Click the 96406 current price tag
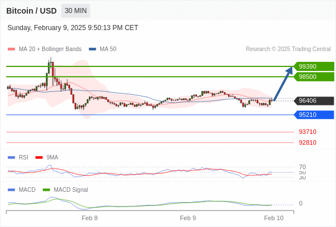This screenshot has width=336, height=227. 314,100
